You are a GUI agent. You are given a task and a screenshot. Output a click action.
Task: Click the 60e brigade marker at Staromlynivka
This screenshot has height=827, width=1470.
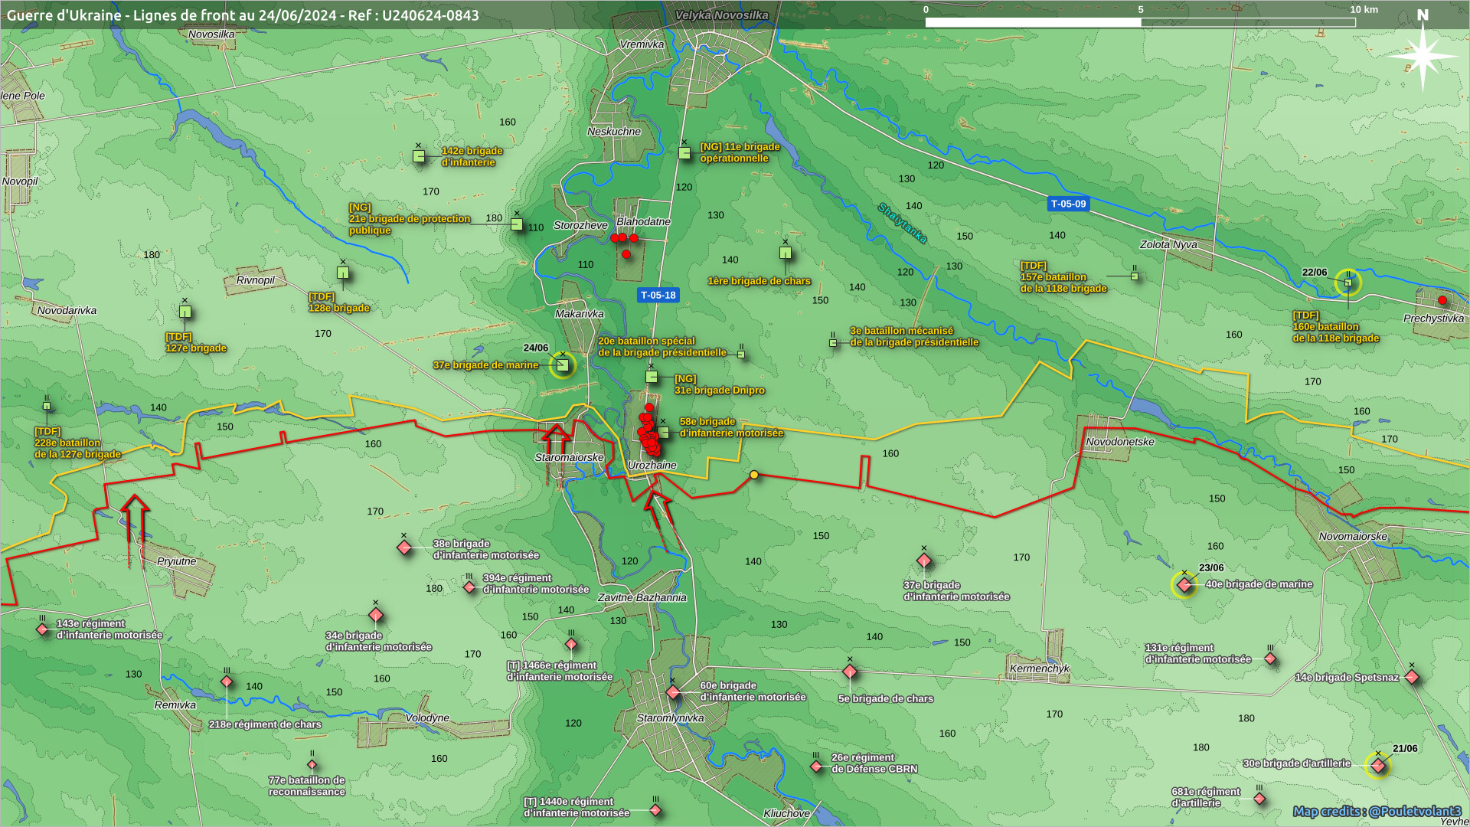coord(672,692)
